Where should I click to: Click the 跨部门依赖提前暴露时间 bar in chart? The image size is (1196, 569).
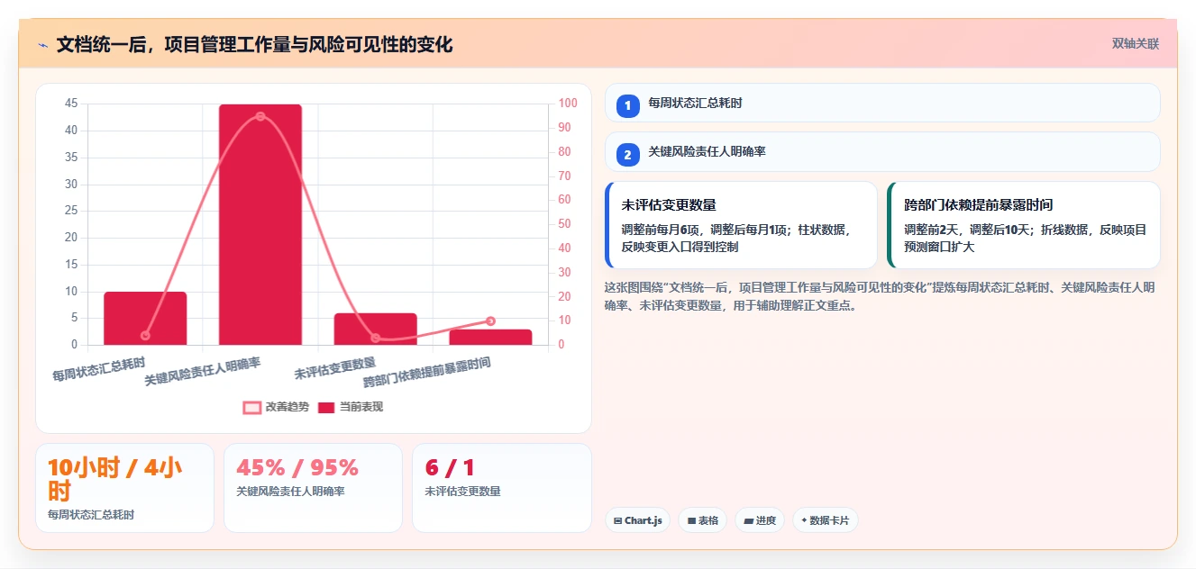click(491, 338)
